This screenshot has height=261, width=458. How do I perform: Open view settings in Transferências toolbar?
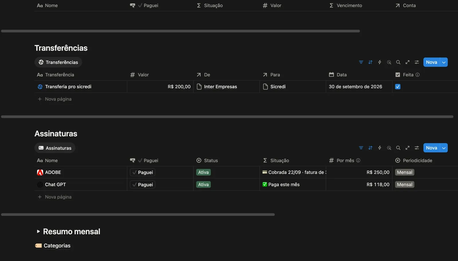click(x=417, y=62)
